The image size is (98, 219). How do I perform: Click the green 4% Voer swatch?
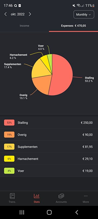[9, 171]
